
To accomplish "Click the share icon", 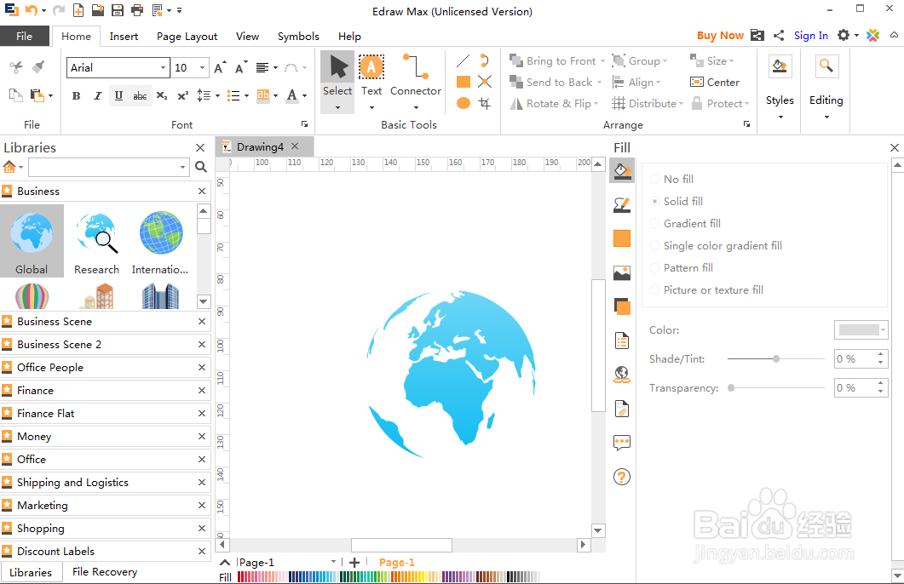I will (x=779, y=36).
